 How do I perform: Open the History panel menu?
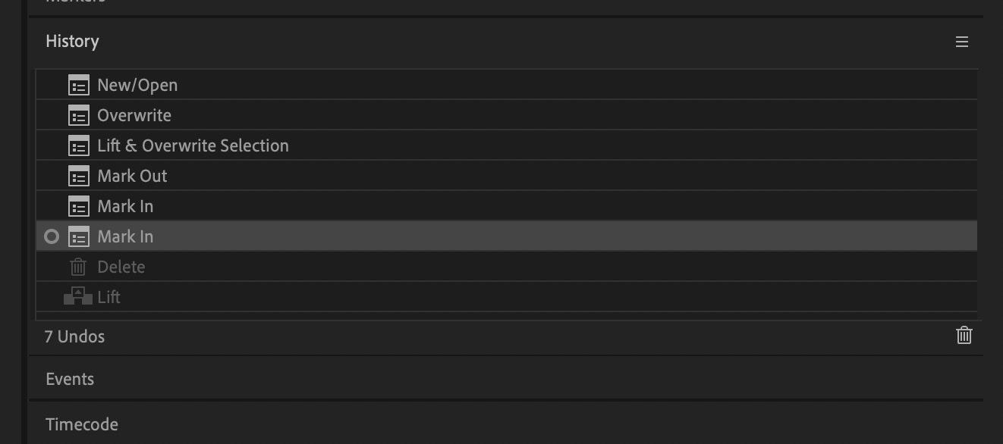point(962,42)
